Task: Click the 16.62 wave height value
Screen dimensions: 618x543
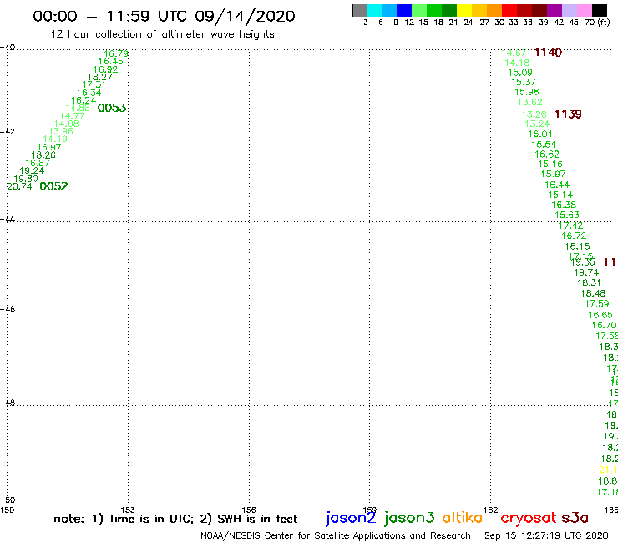Action: (547, 155)
